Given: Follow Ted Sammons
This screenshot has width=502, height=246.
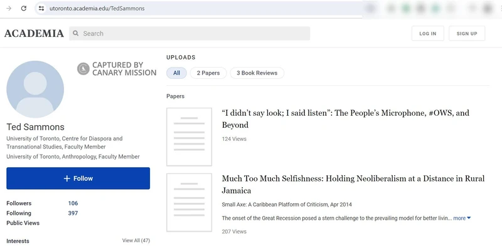Looking at the screenshot, I should [x=78, y=178].
